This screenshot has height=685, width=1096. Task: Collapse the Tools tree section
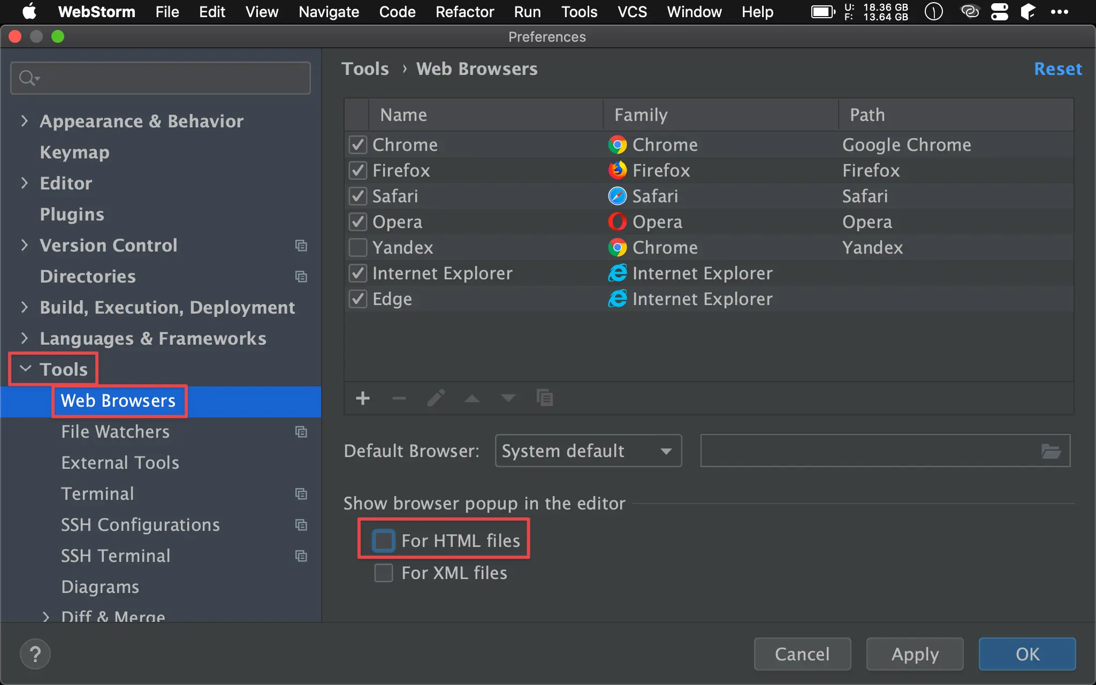[x=25, y=369]
